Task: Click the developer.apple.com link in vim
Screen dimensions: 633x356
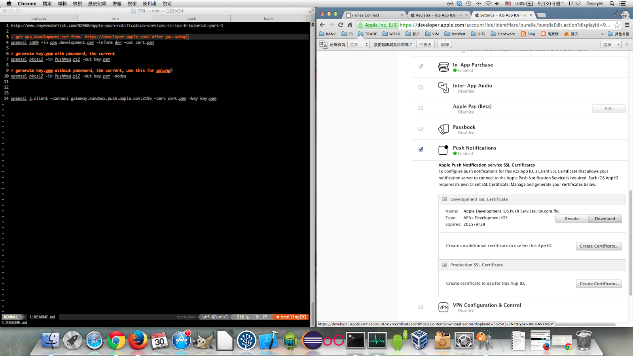Action: point(117,37)
